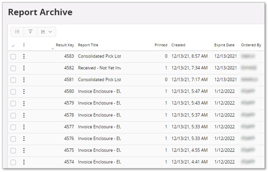Open row actions for result 4577
The height and width of the screenshot is (172, 268).
[24, 127]
